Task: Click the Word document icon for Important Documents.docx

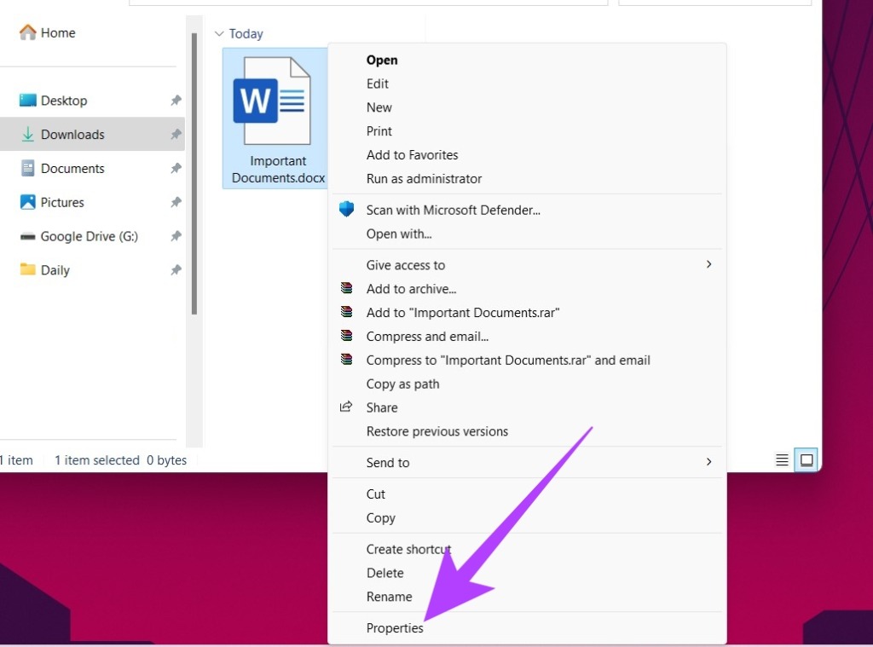Action: coord(271,101)
